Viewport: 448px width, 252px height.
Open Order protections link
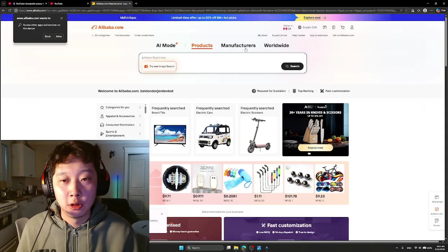click(x=144, y=35)
